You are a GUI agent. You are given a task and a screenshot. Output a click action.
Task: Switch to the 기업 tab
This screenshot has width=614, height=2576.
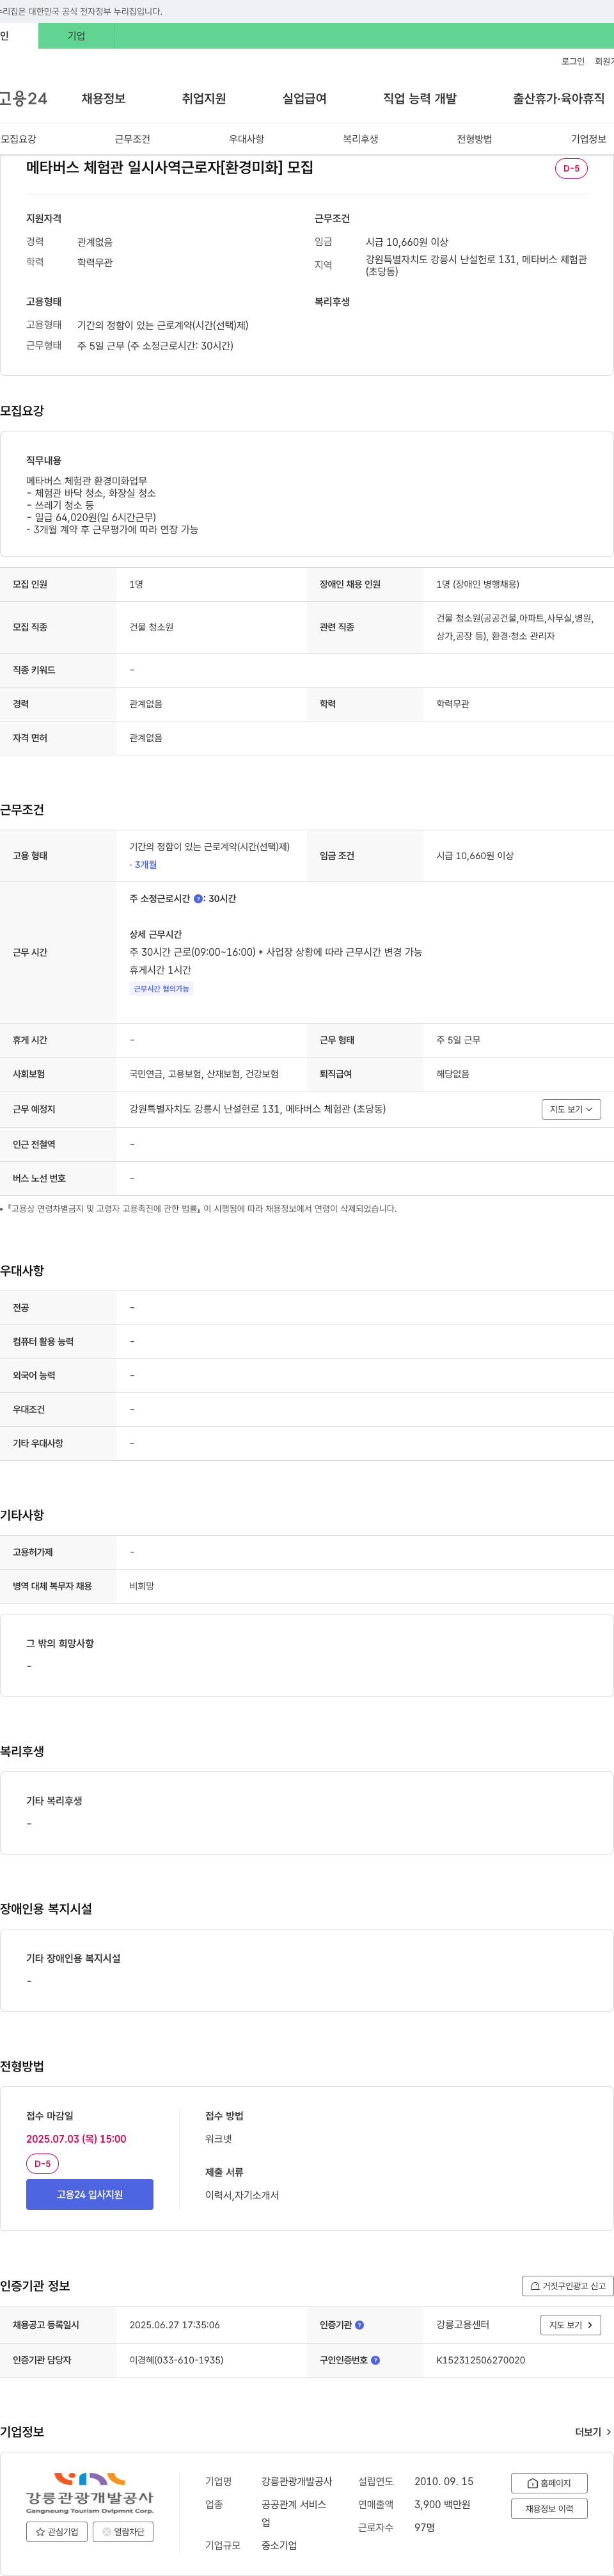pos(76,36)
